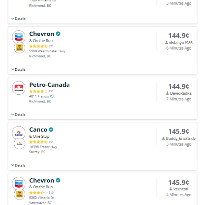Click the Canco station logo
The height and width of the screenshot is (205, 205).
click(19, 133)
